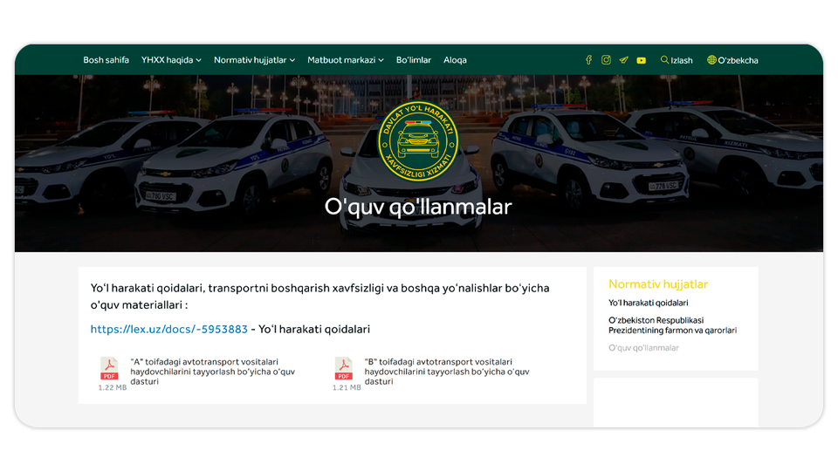Go to the Bo'limlar page

pyautogui.click(x=413, y=60)
